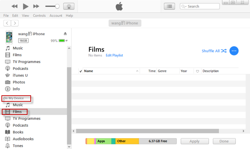Open Books in the sidebar

pyautogui.click(x=18, y=132)
